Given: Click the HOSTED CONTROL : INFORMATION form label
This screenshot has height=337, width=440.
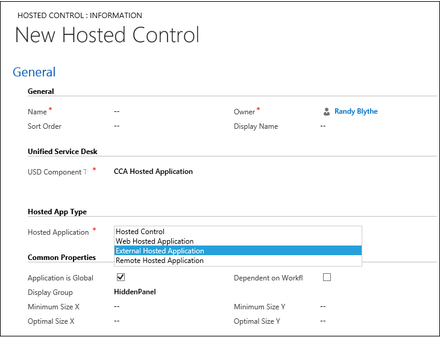Looking at the screenshot, I should (80, 16).
